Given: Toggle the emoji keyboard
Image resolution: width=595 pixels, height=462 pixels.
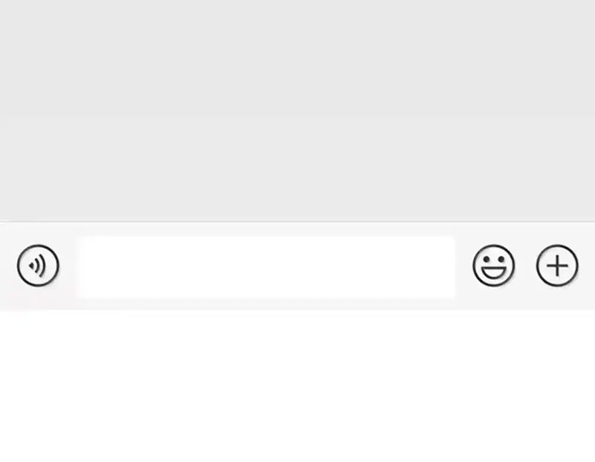Looking at the screenshot, I should tap(494, 266).
